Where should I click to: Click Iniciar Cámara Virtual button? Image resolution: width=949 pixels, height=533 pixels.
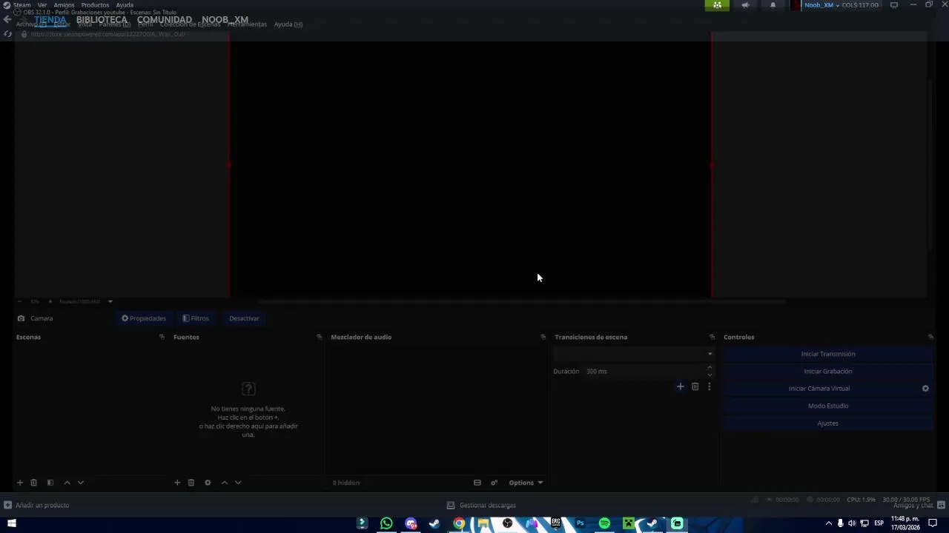coord(819,389)
